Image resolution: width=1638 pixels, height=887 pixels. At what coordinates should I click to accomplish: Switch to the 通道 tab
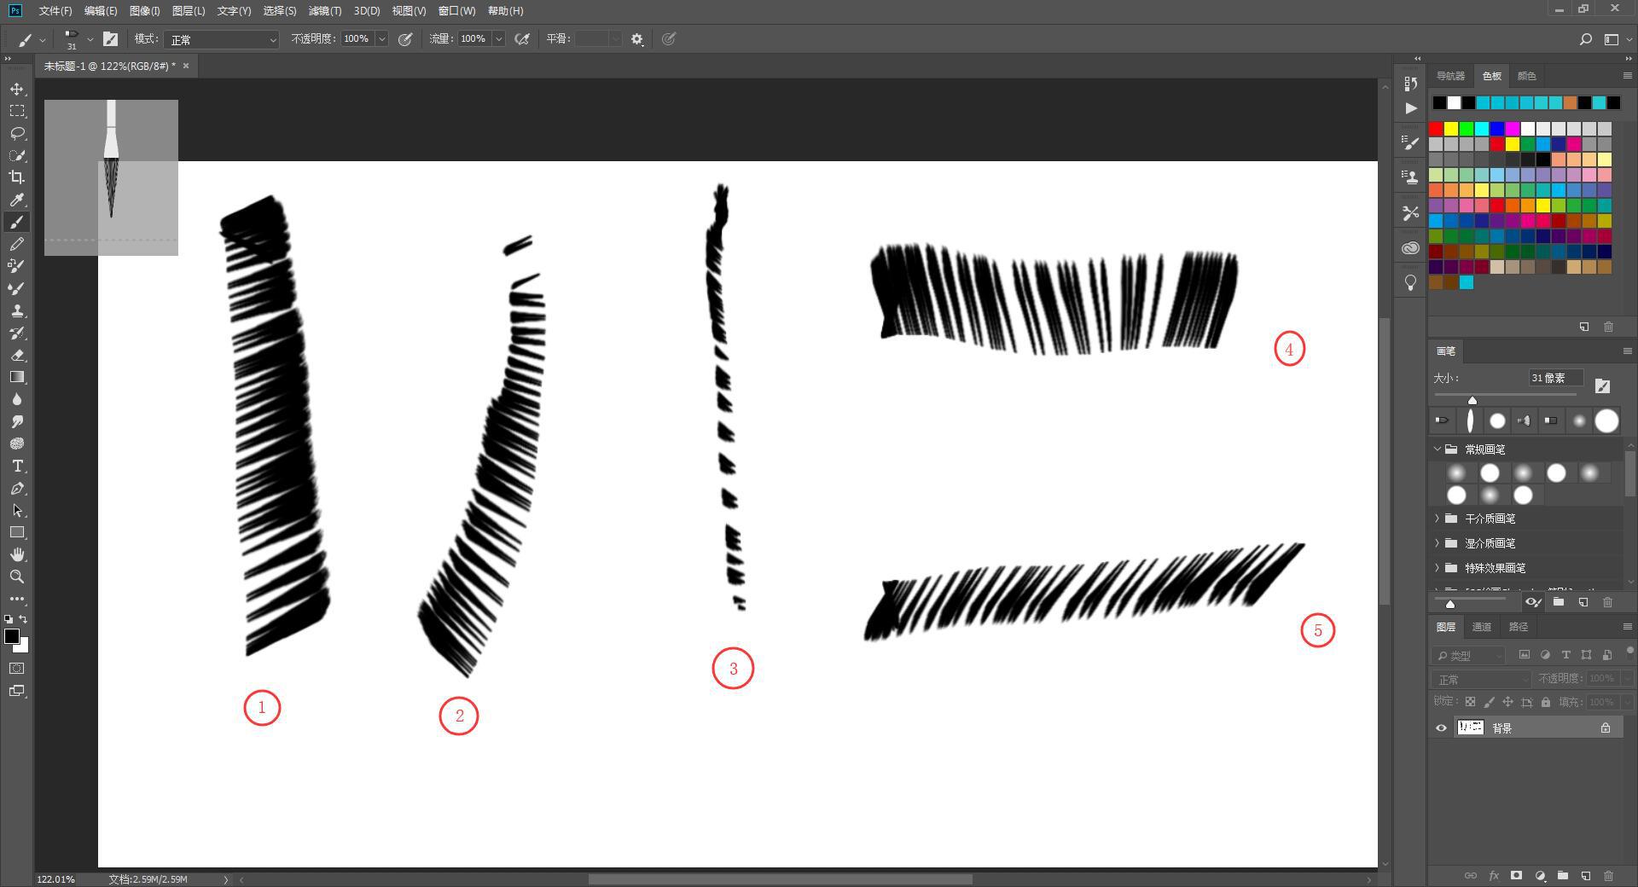pos(1481,627)
